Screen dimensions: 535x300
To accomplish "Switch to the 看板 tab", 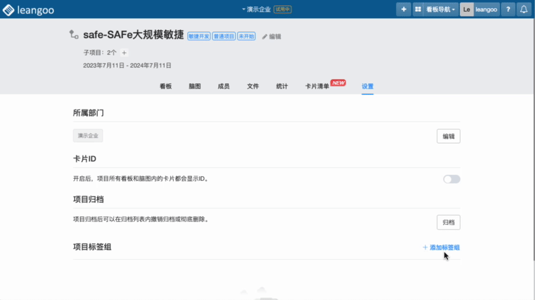I will click(x=166, y=86).
